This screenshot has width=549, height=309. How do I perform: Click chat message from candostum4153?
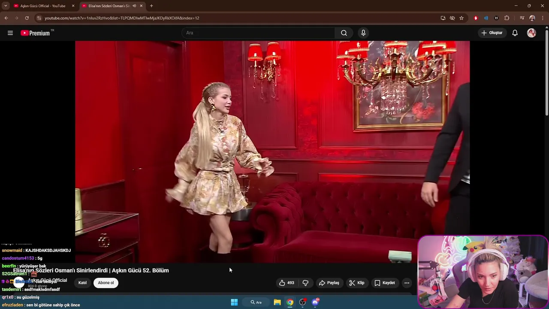[22, 258]
